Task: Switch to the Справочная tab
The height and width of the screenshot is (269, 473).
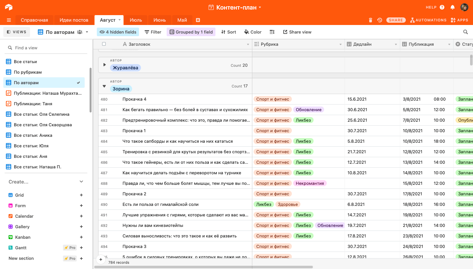Action: tap(34, 20)
